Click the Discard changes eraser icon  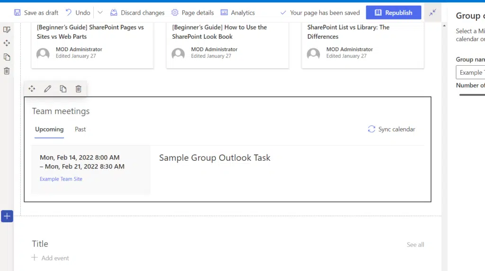(114, 12)
